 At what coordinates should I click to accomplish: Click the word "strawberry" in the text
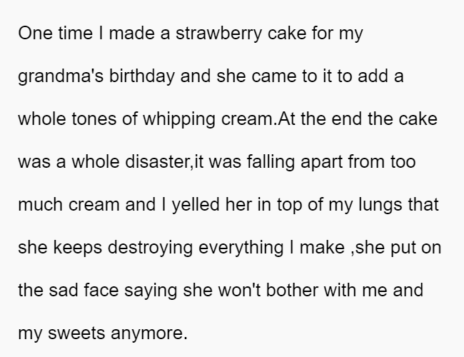(x=218, y=33)
